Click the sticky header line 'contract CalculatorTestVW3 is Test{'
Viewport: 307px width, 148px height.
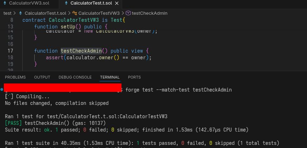click(x=74, y=20)
